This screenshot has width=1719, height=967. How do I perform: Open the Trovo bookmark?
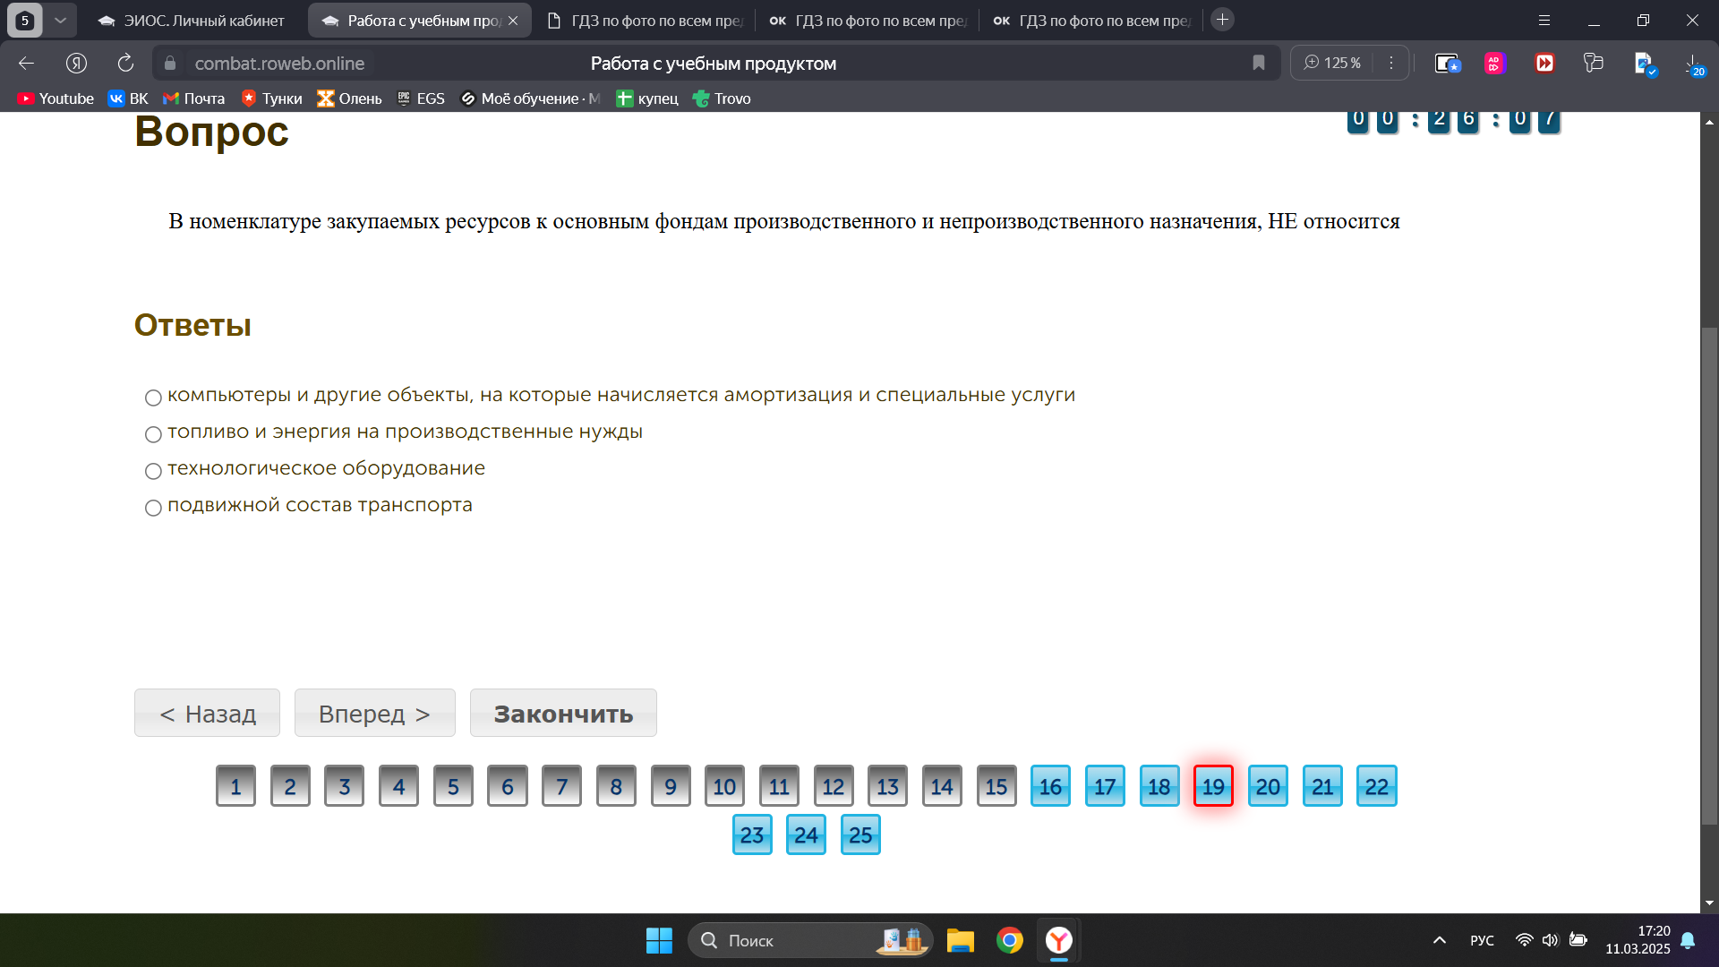(722, 98)
